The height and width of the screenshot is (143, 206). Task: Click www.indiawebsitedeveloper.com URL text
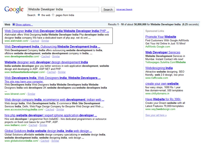click(x=25, y=72)
